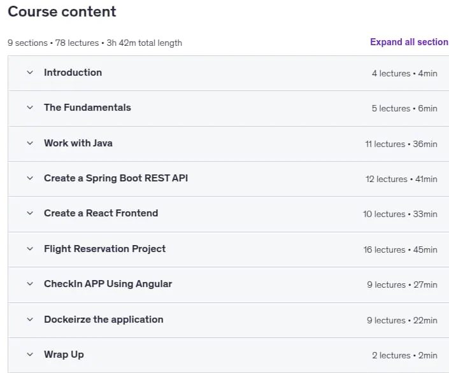Image resolution: width=449 pixels, height=373 pixels.
Task: Click the chevron next to Wrap Up
Action: click(30, 355)
